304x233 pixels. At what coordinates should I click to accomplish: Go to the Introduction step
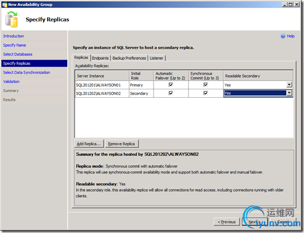14,36
